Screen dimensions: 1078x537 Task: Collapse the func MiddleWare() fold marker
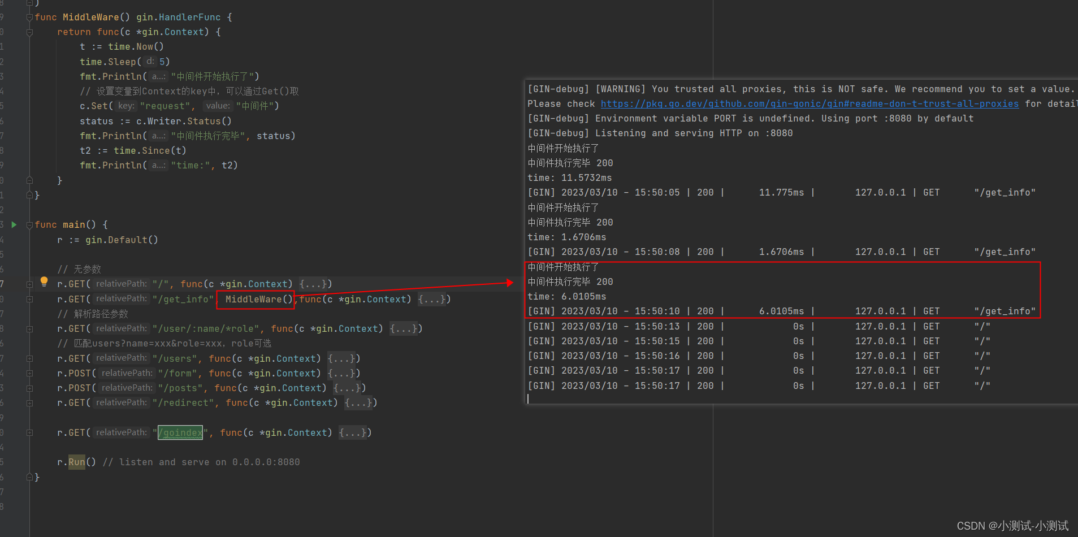(29, 18)
